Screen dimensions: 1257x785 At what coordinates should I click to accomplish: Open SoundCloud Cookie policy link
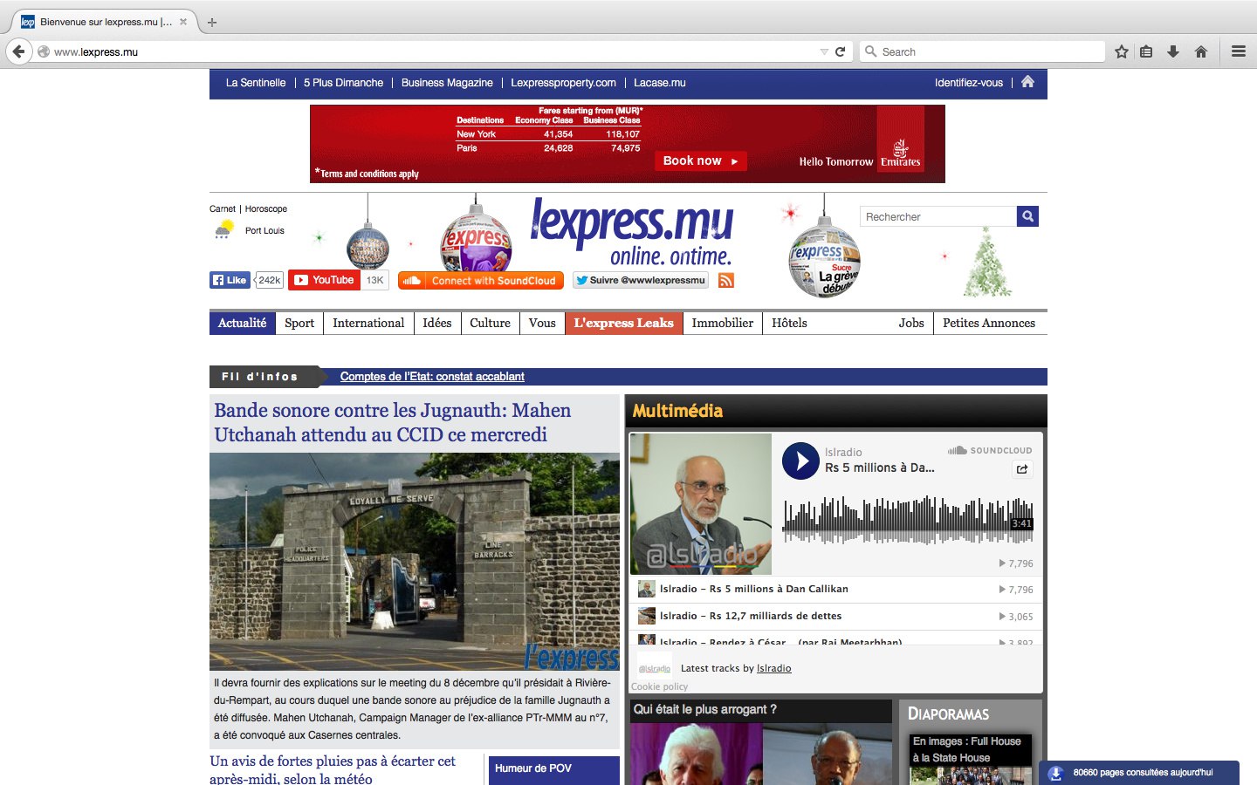pos(659,686)
